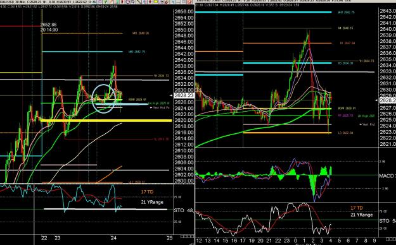
Task: Click the red X toolbar button
Action: 189,1
